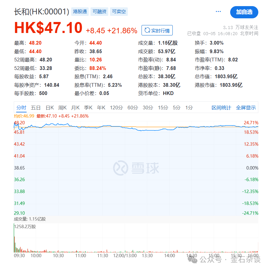Click the 每手股数 value 500
The height and width of the screenshot is (270, 269).
(x=43, y=93)
